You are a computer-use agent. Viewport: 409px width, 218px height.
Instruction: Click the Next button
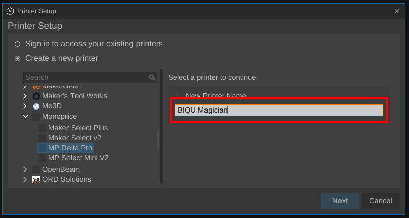click(340, 201)
